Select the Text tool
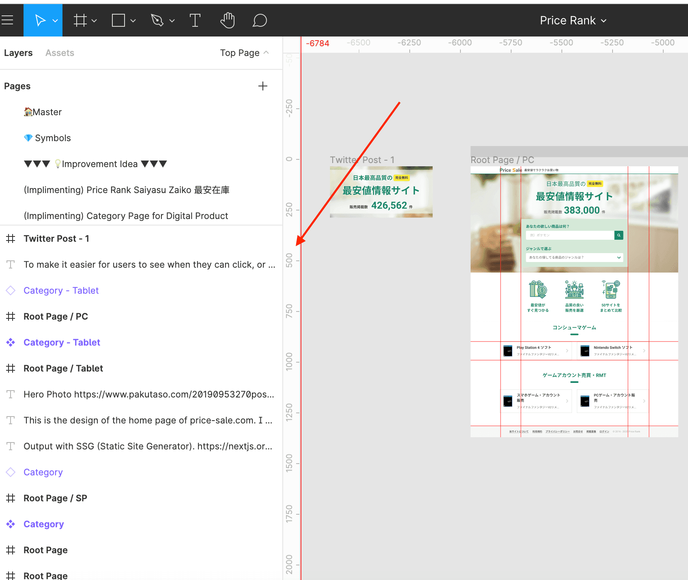Image resolution: width=688 pixels, height=580 pixels. point(195,20)
